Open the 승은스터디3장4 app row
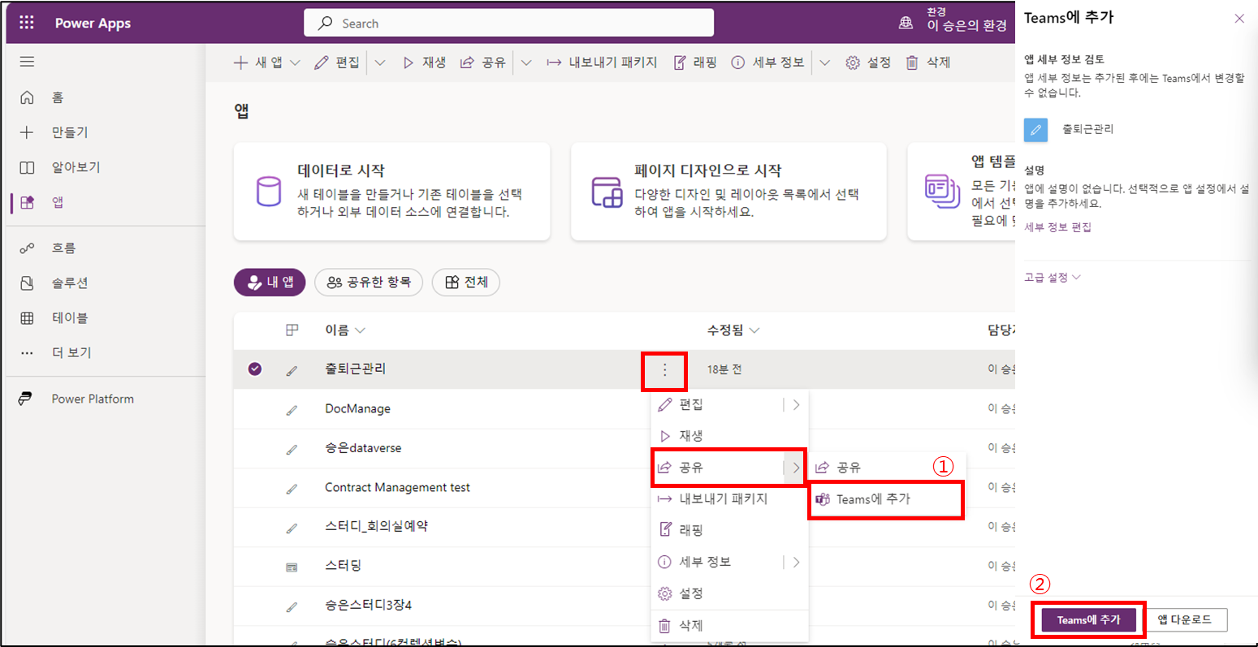The height and width of the screenshot is (647, 1258). (x=368, y=605)
